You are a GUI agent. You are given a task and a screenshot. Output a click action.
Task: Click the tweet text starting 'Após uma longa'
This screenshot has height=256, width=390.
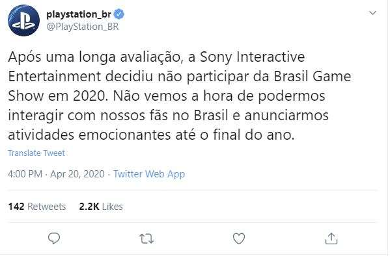(x=180, y=96)
